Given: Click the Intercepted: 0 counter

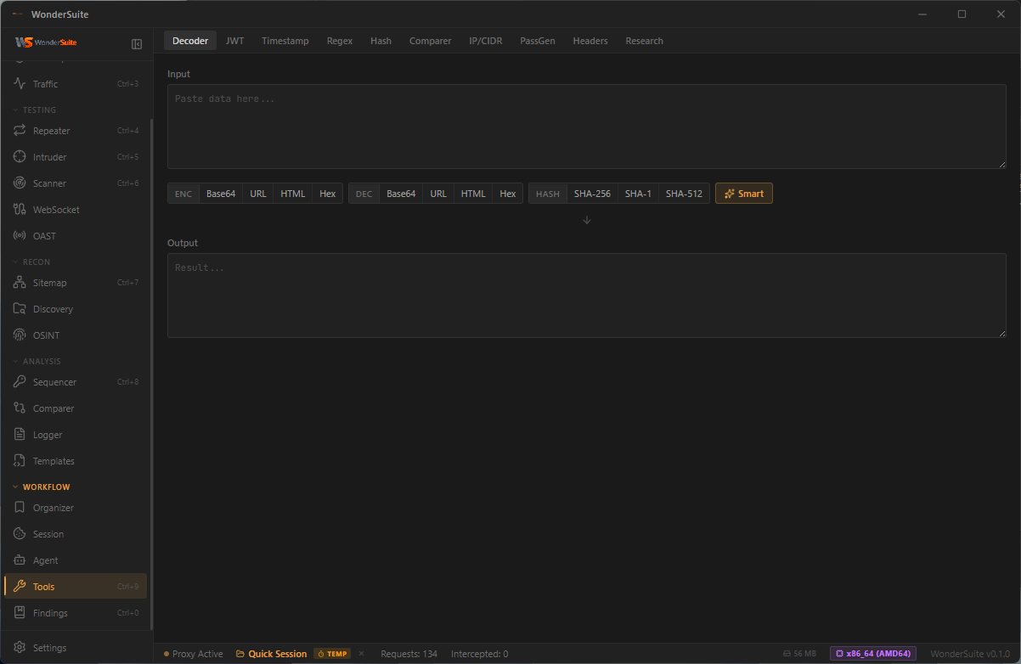Looking at the screenshot, I should tap(480, 654).
